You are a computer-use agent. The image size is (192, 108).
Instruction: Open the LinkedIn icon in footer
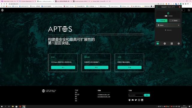click(x=142, y=100)
